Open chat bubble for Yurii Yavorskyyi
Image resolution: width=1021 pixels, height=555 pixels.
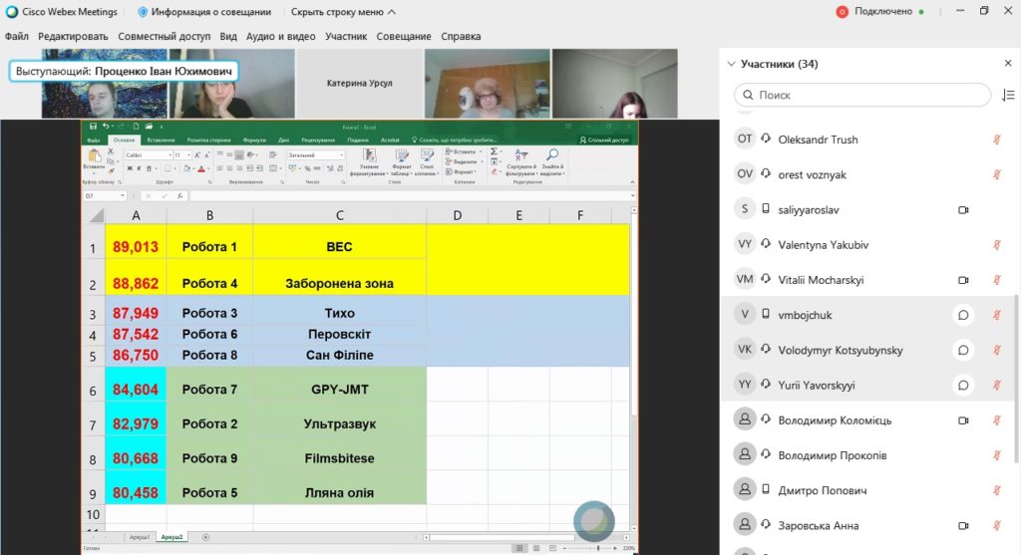coord(963,386)
